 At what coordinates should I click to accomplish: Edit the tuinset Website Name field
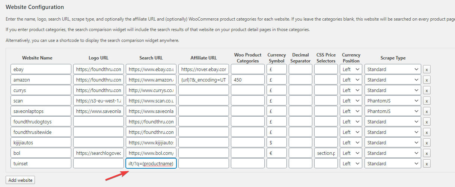tap(41, 163)
